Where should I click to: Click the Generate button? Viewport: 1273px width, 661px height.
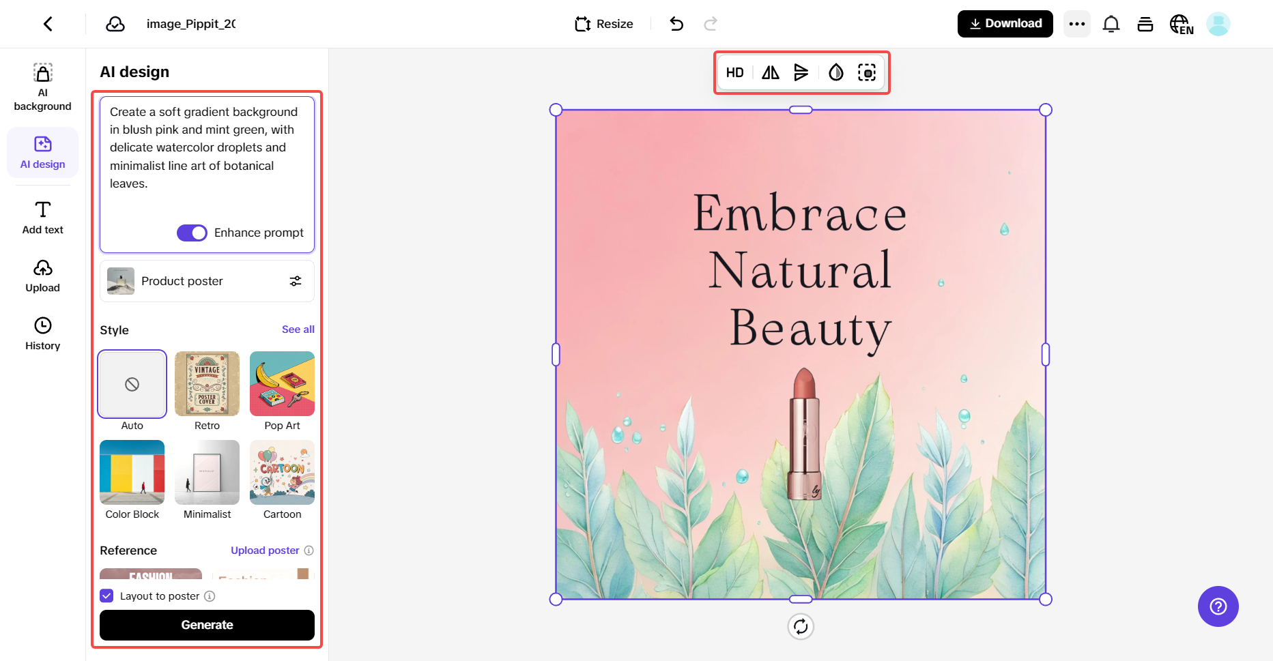click(207, 625)
